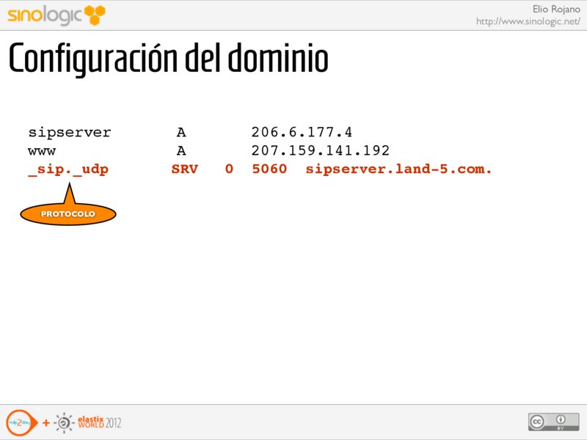Click the voip2day orange circle logo
This screenshot has width=587, height=440.
pos(18,422)
